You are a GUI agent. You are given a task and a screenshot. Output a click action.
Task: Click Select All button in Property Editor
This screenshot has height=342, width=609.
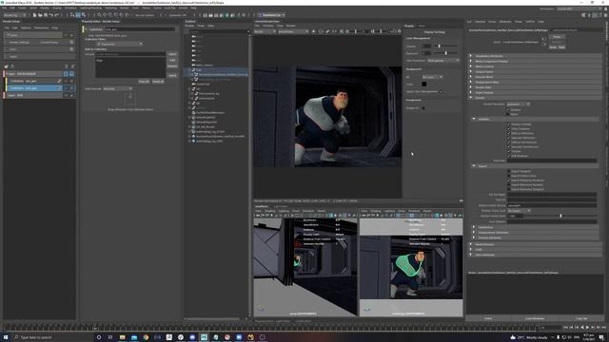pyautogui.click(x=158, y=82)
